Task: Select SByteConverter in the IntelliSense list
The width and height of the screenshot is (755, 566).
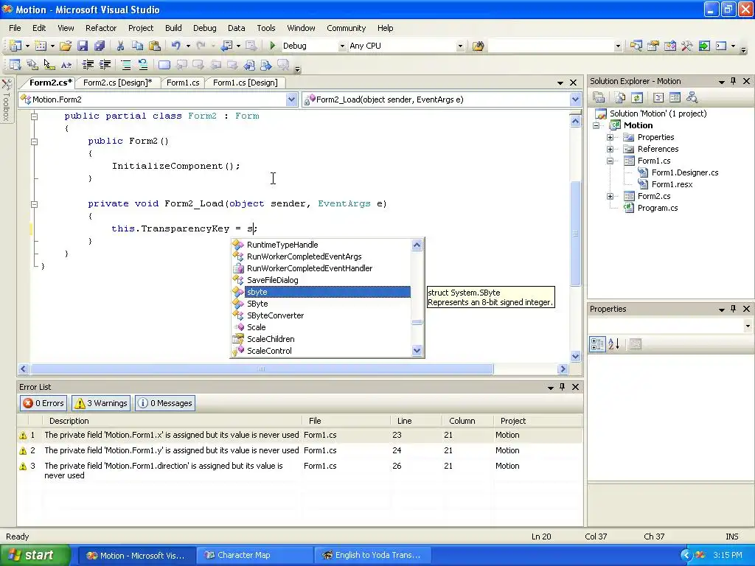Action: coord(276,315)
